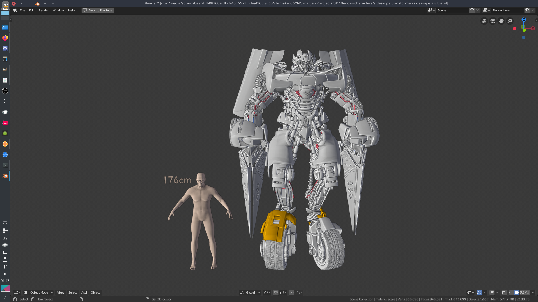Screen dimensions: 538x302
Task: Open the viewport View menu
Action: (61, 292)
